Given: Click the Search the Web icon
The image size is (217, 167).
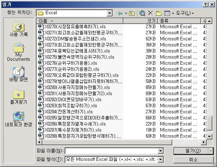Looking at the screenshot, I should point(142,13).
